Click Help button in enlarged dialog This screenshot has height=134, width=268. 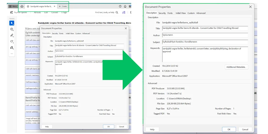[x=152, y=129]
